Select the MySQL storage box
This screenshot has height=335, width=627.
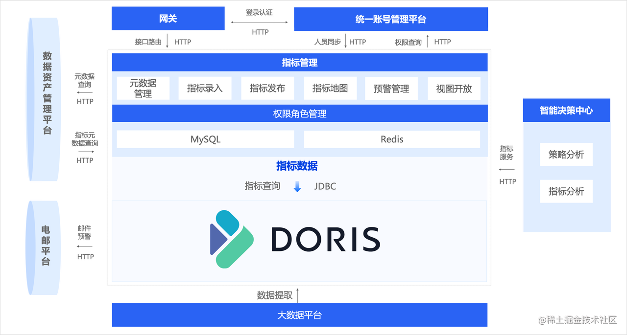tap(206, 139)
